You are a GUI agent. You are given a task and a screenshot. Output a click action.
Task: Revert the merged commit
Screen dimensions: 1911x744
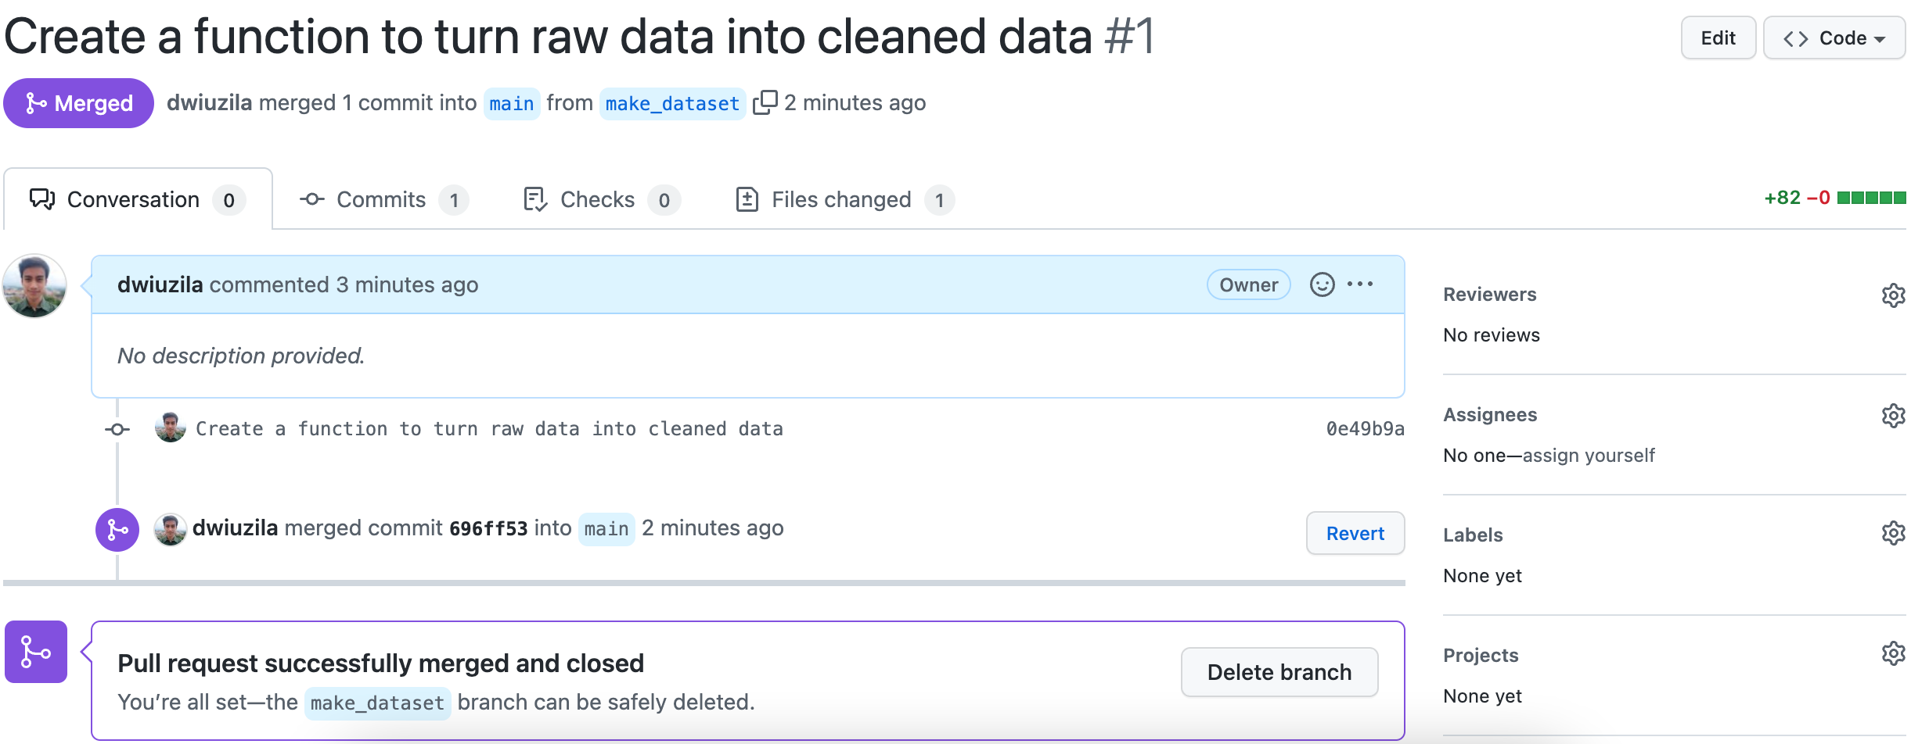coord(1355,533)
